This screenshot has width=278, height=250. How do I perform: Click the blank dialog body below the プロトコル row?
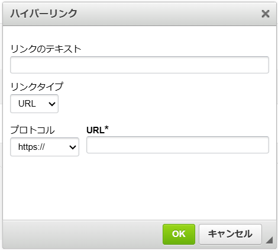tap(140, 188)
